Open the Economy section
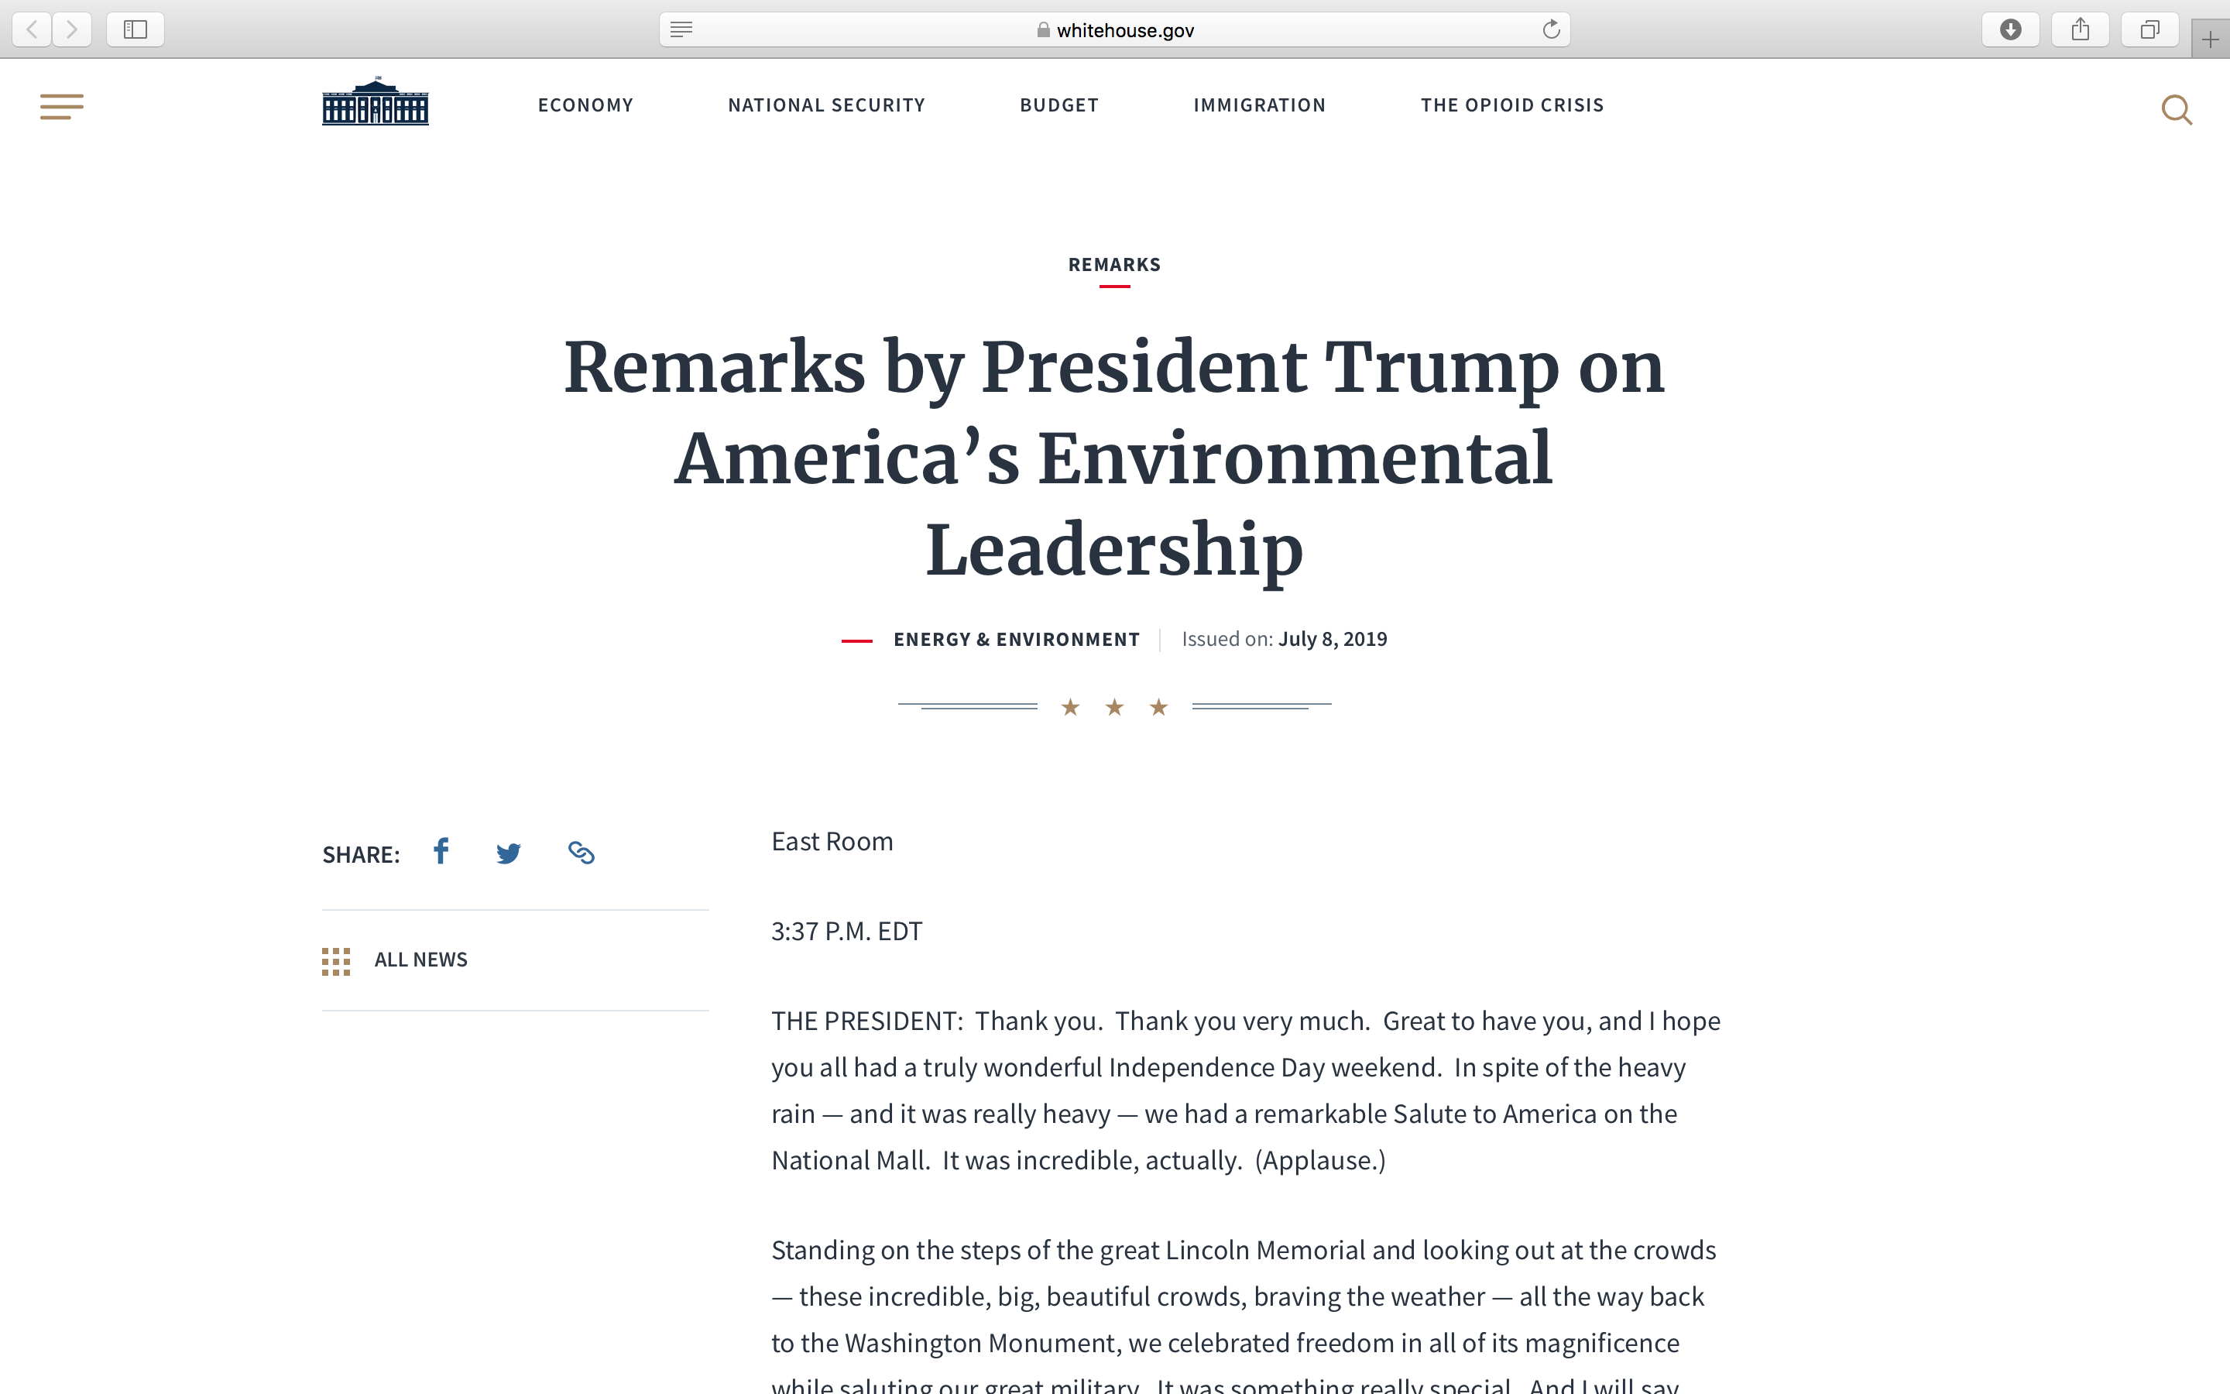Image resolution: width=2230 pixels, height=1394 pixels. (x=586, y=105)
